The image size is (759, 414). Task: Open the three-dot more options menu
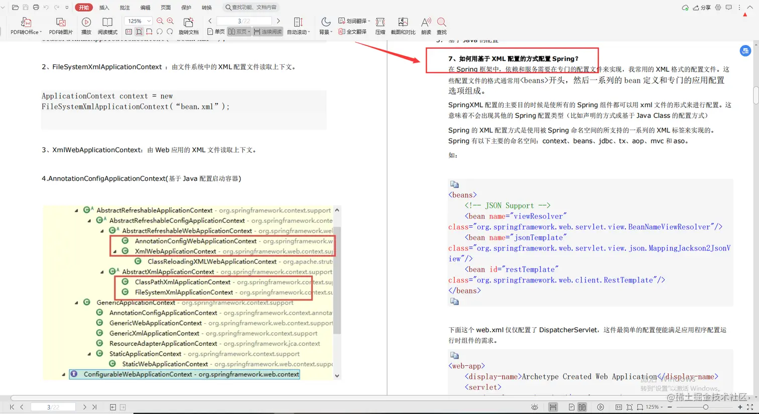pyautogui.click(x=739, y=8)
